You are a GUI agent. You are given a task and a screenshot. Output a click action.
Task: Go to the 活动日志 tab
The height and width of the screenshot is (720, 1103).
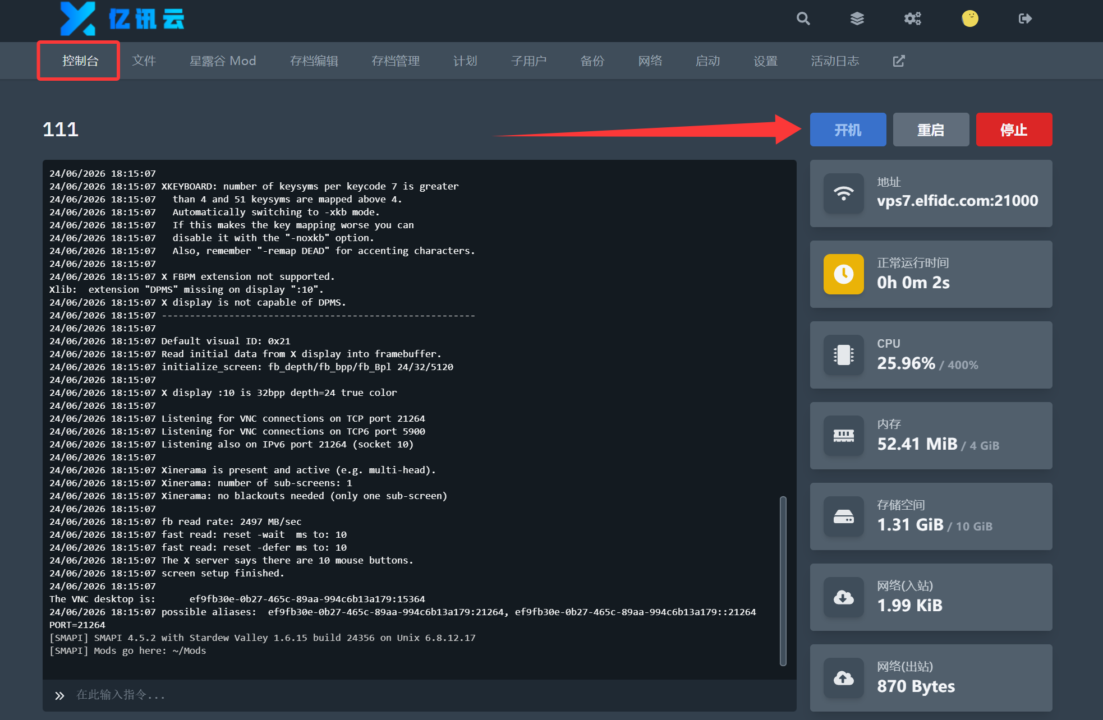coord(835,61)
